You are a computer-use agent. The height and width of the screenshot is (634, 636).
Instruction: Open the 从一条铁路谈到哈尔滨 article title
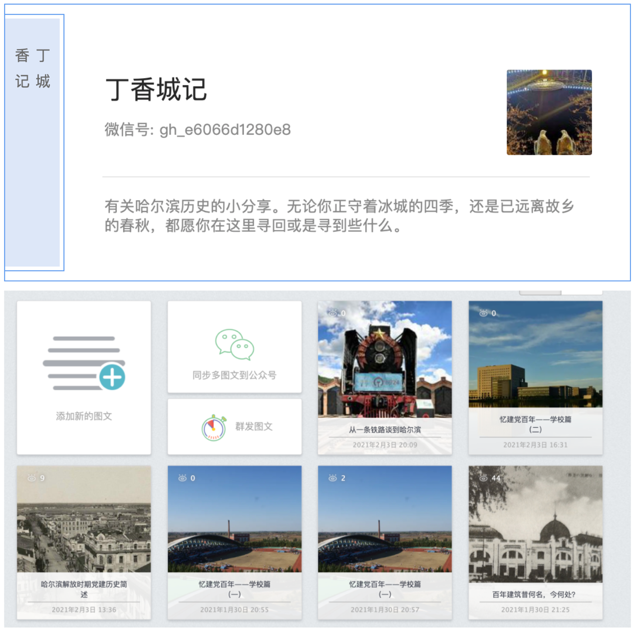(385, 430)
